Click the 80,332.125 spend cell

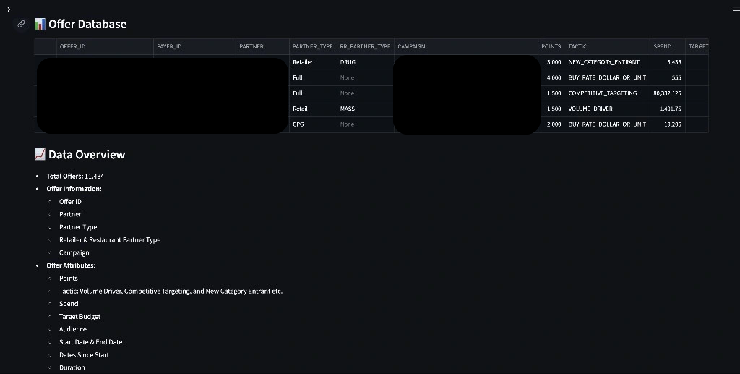pos(667,93)
